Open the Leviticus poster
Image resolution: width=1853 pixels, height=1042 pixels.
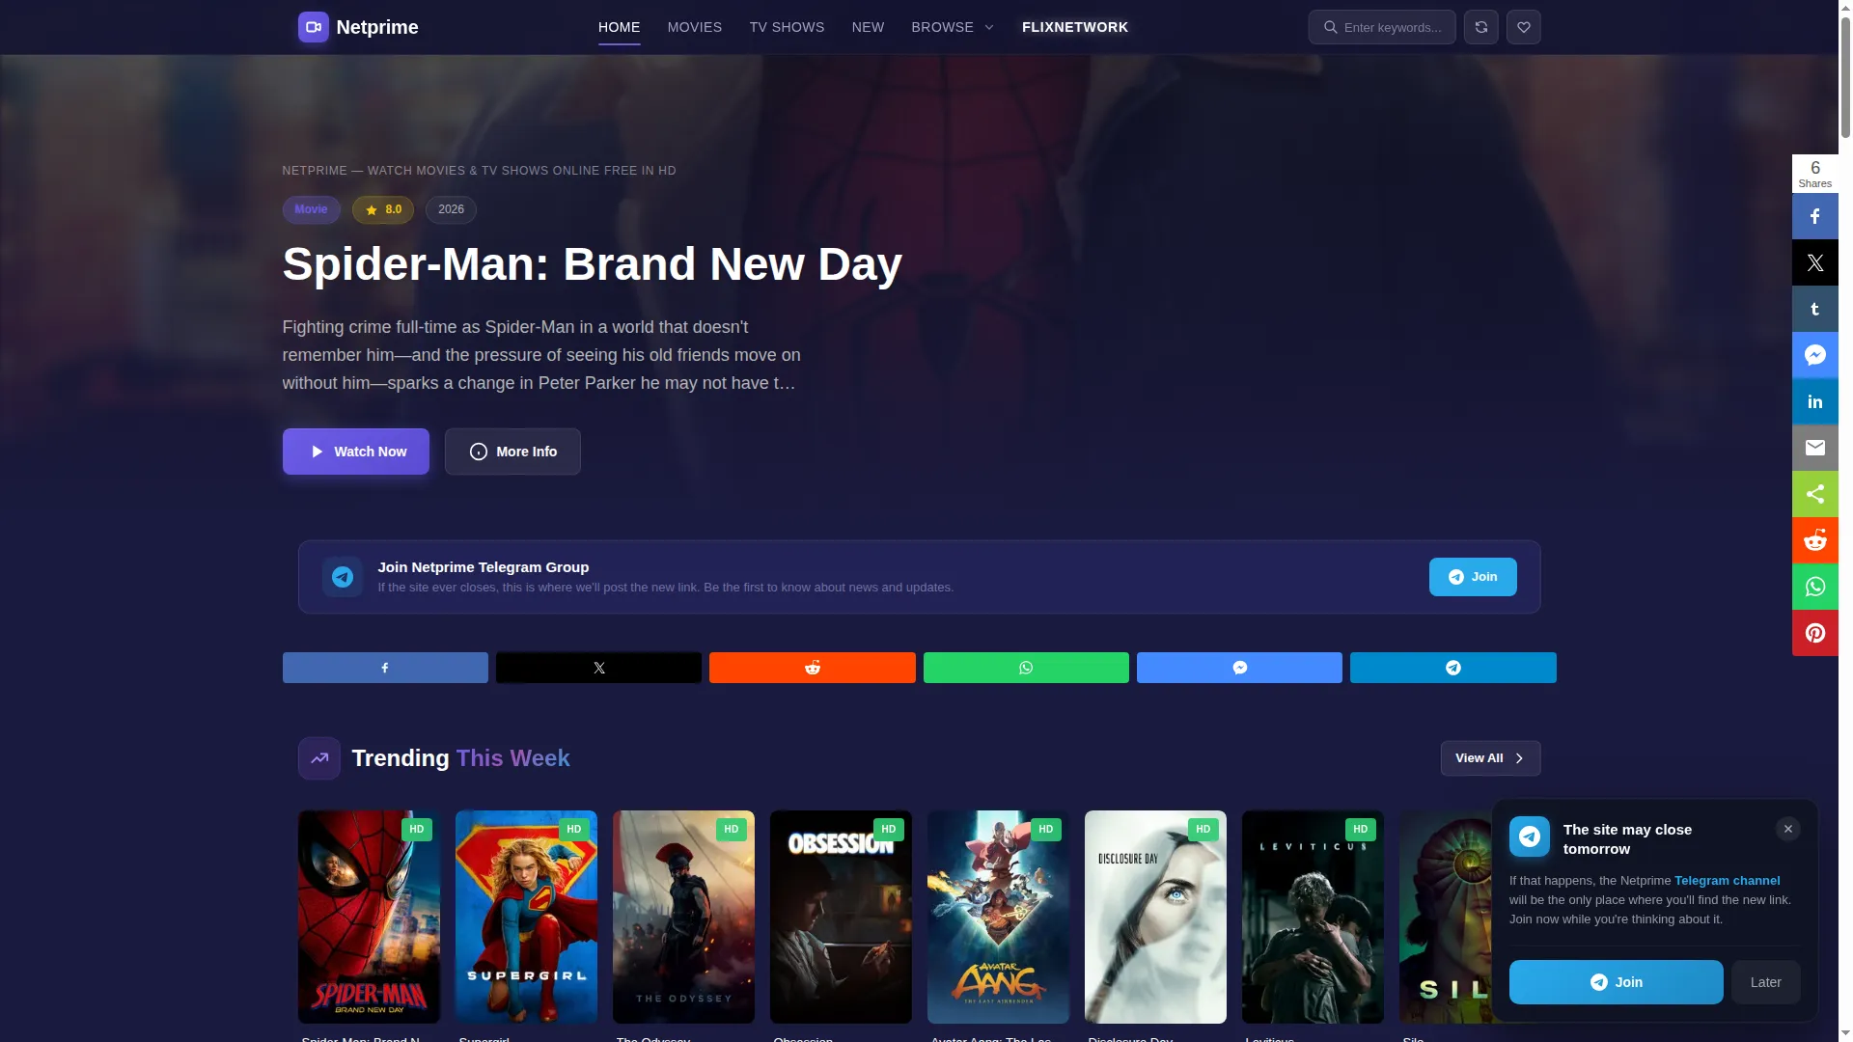coord(1313,917)
